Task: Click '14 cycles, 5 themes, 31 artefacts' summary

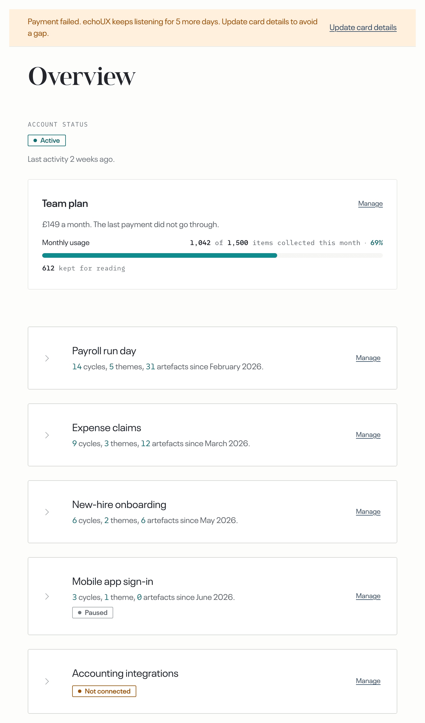Action: click(168, 367)
